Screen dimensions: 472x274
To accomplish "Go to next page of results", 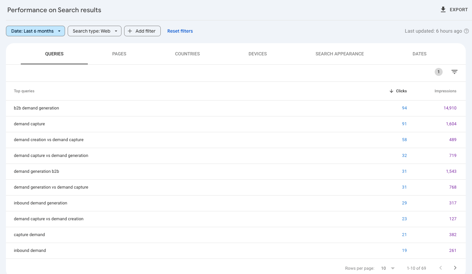I will pos(455,268).
